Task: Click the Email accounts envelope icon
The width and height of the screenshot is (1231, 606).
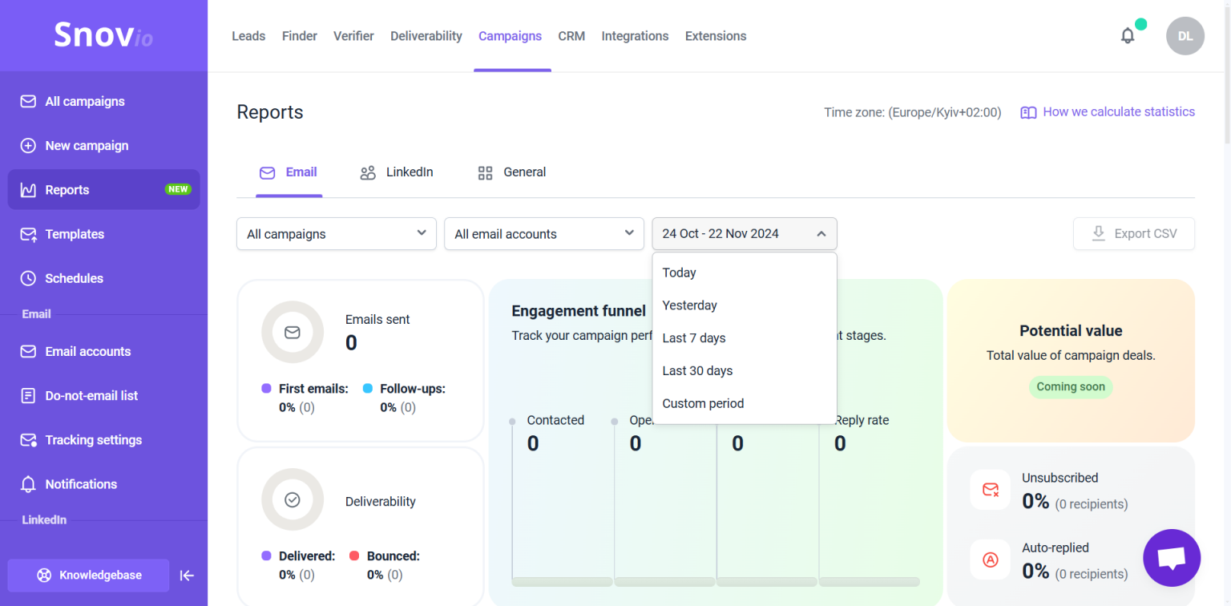Action: coord(28,351)
